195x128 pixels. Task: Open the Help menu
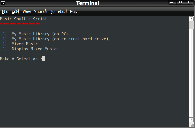tap(74, 12)
